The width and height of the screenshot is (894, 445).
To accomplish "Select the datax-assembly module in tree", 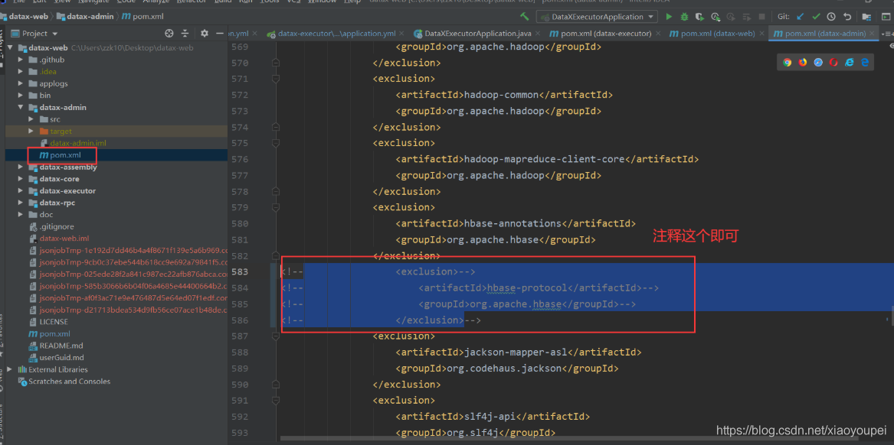I will [x=68, y=167].
